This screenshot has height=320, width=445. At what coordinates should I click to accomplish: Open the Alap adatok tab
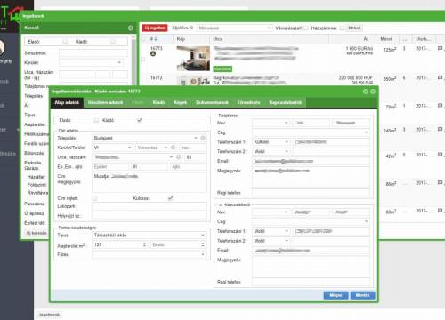67,102
